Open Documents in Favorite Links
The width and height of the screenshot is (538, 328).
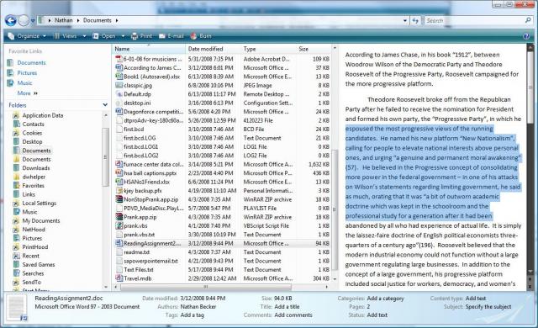pos(31,63)
